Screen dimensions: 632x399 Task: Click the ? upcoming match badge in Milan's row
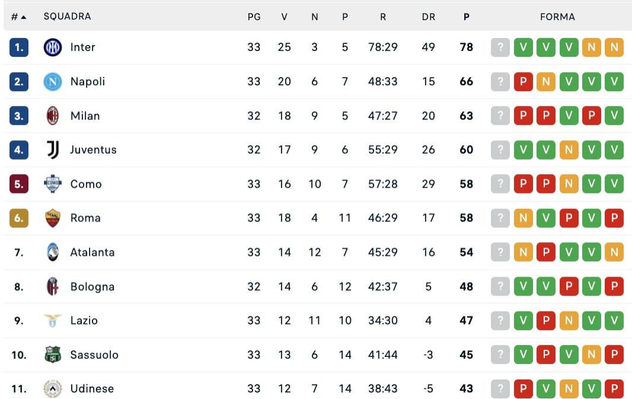point(500,116)
